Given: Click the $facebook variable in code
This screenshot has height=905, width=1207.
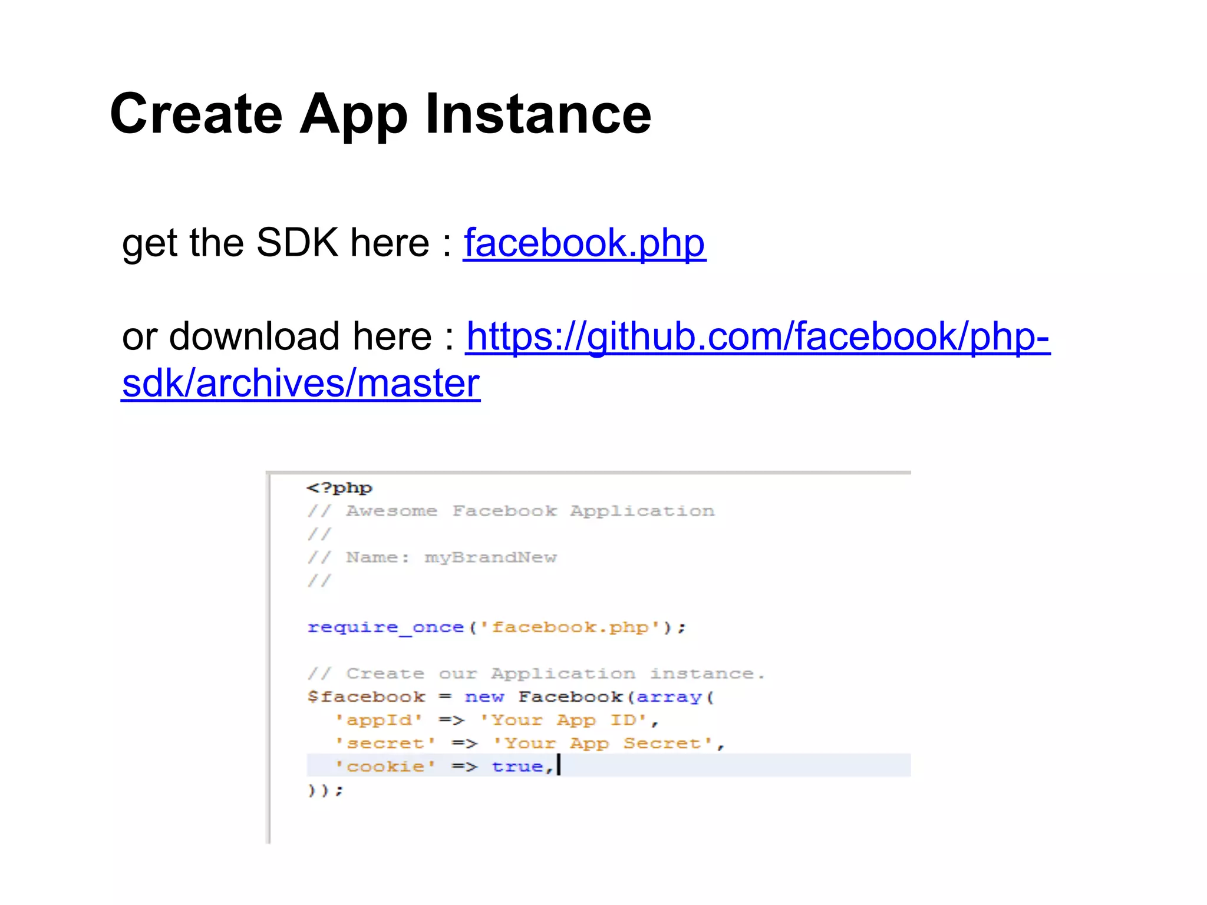Looking at the screenshot, I should tap(366, 697).
